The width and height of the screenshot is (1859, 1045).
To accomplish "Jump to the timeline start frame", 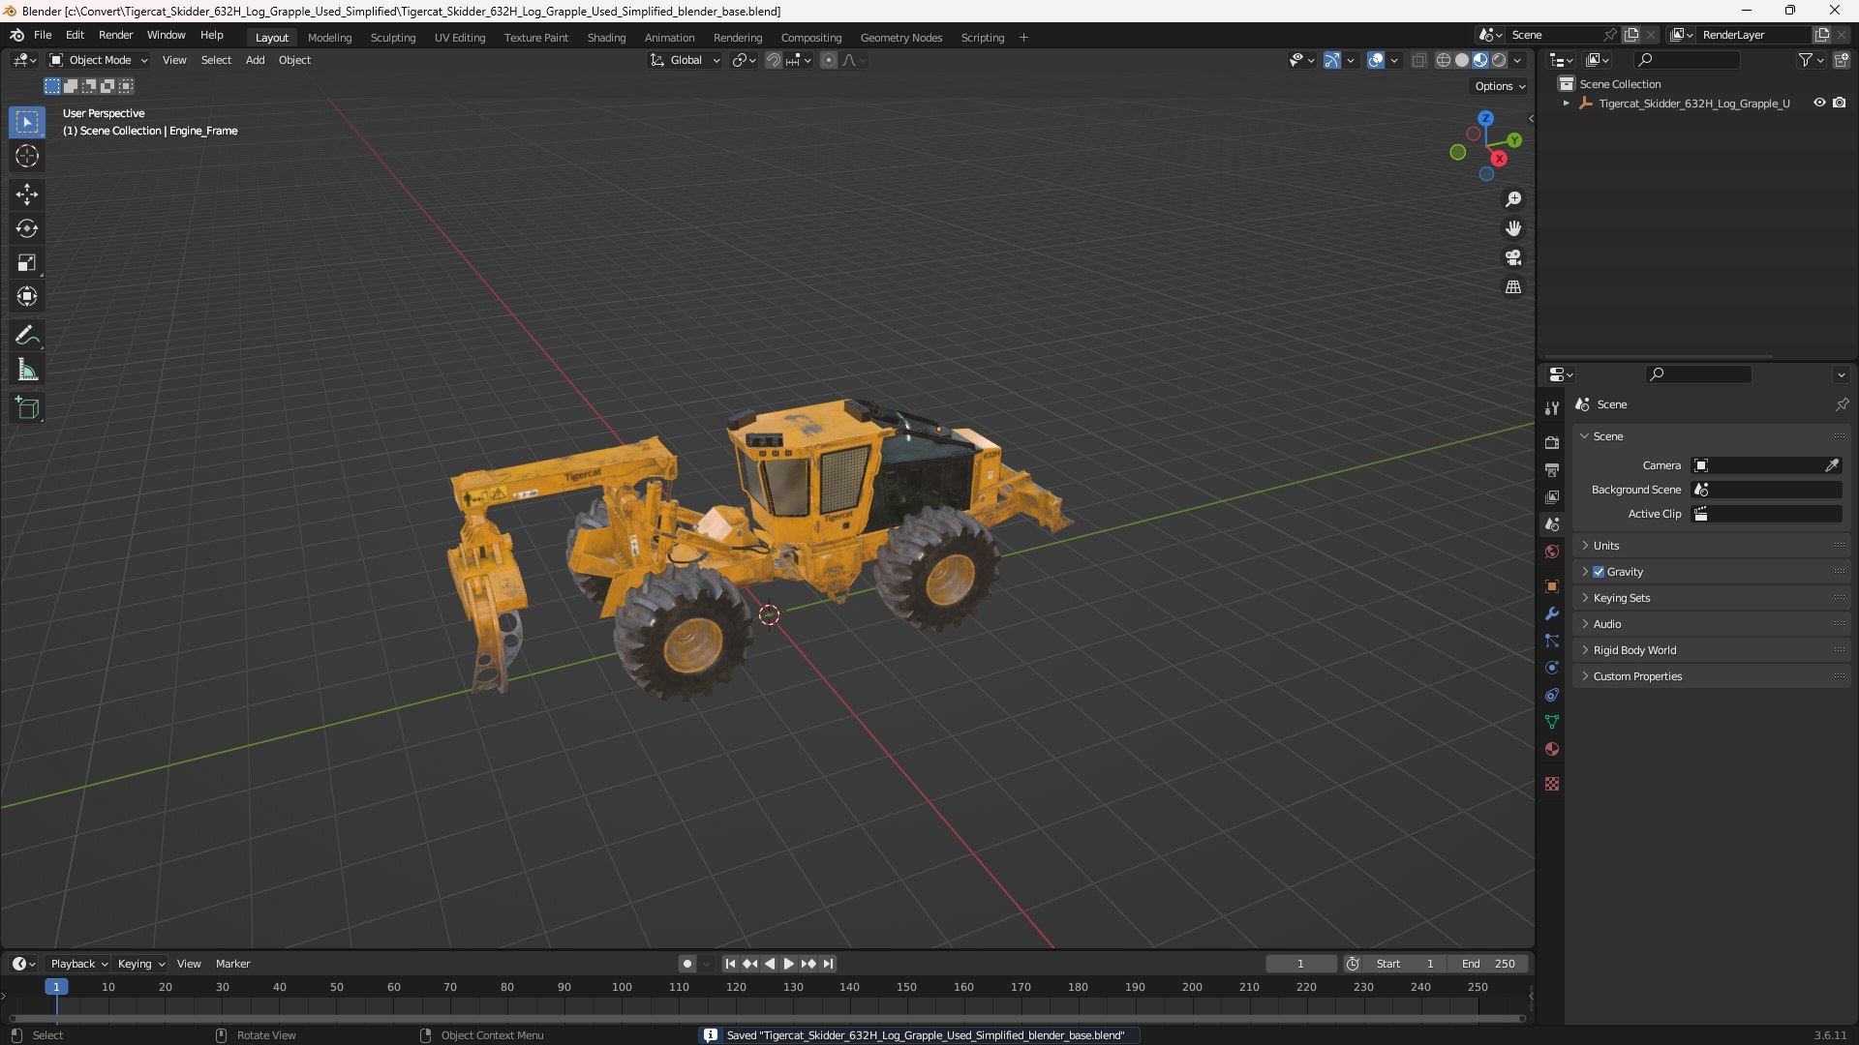I will 730,964.
